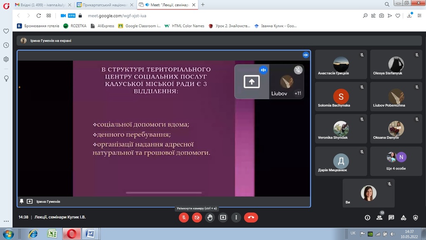Turn on the camera button

[x=197, y=217]
